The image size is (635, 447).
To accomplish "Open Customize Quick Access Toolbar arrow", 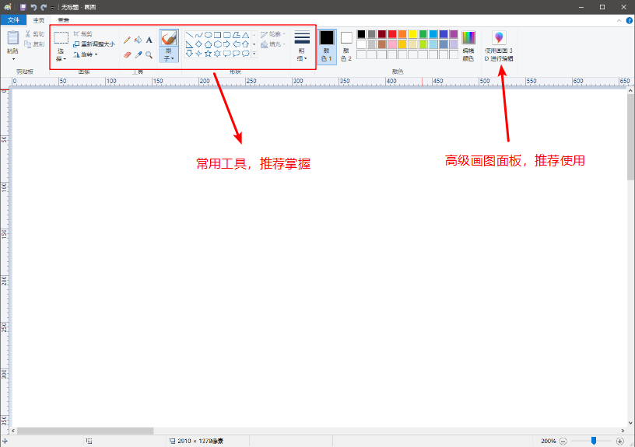I will tap(52, 8).
